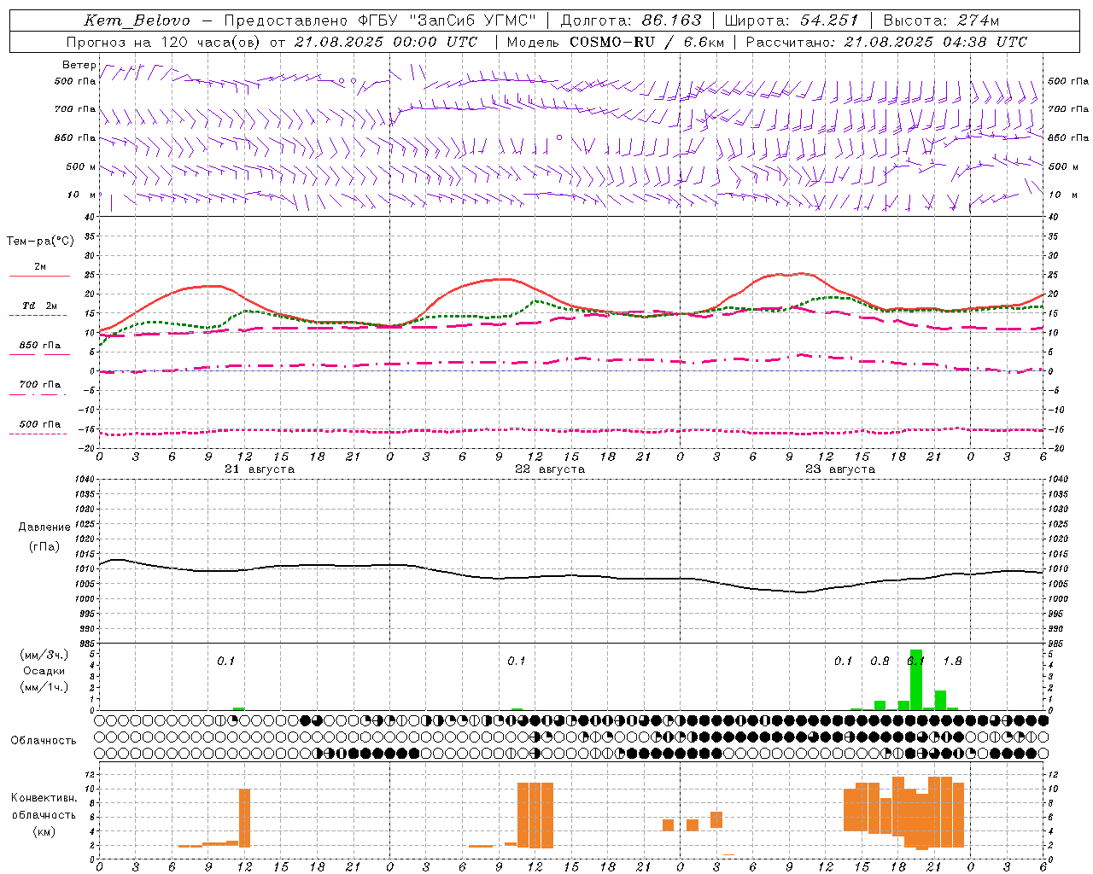Click the Td 2м legend entry
The width and height of the screenshot is (1093, 874).
(39, 306)
